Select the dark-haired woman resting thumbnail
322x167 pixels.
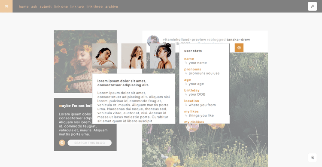(105, 56)
